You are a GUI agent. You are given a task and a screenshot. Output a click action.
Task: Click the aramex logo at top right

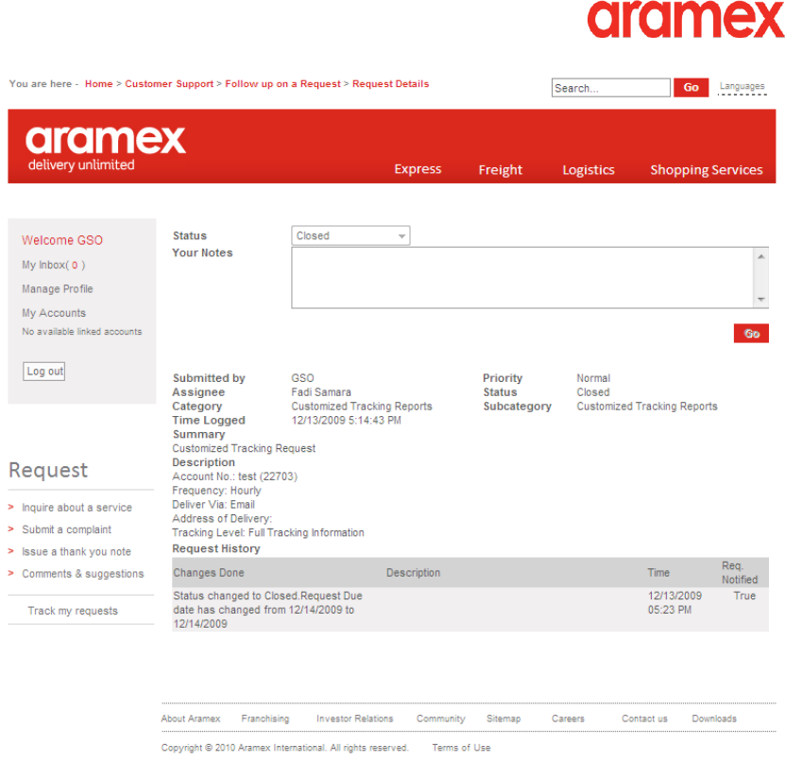click(x=686, y=19)
